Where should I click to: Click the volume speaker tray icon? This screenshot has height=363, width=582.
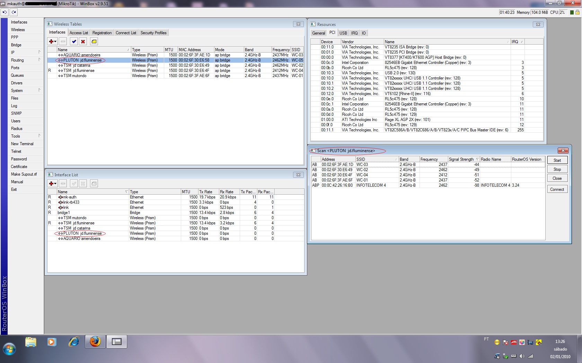click(x=522, y=356)
